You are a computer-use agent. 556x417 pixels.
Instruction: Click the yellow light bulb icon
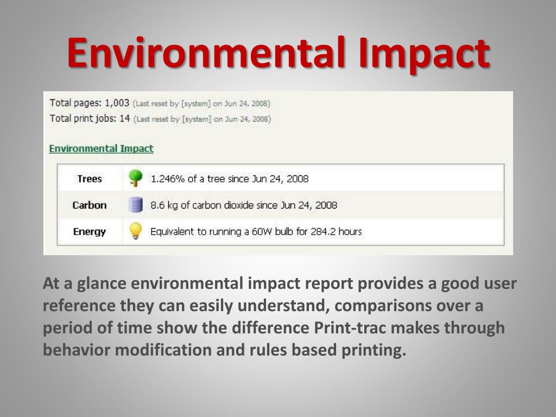coord(135,231)
